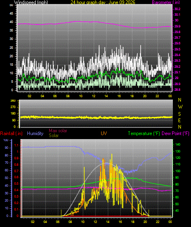Click hour 18 on the bottom graph axis

click(133, 222)
